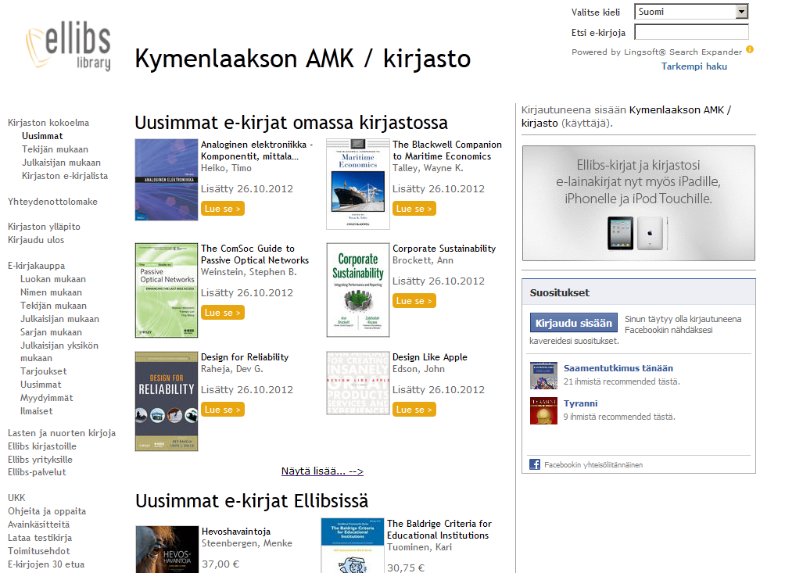
Task: Open Hevoshavaintoja title link
Action: pyautogui.click(x=236, y=532)
